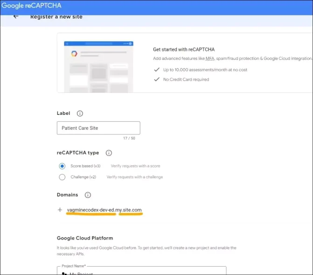Click the 'Google Cloud Platform' heading

click(85, 238)
